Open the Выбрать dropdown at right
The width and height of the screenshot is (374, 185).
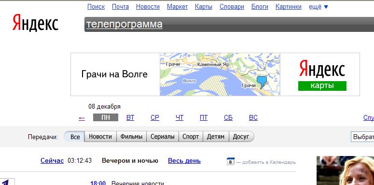[x=362, y=137]
